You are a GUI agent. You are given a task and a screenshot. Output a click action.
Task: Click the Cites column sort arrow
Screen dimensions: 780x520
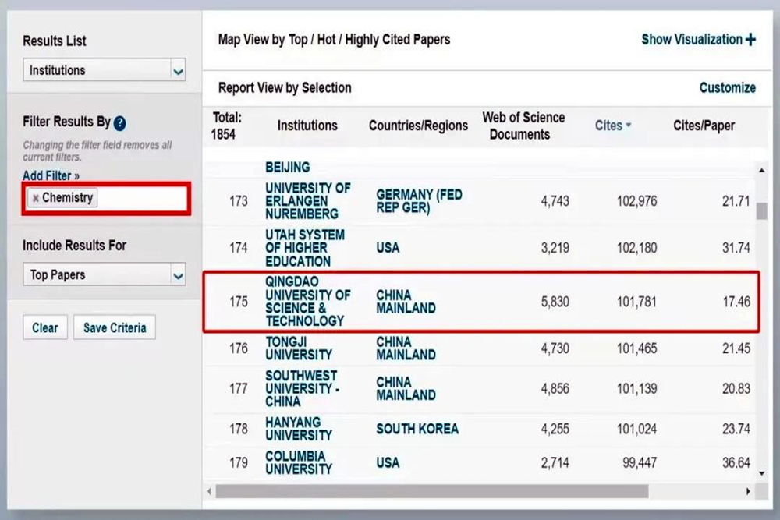629,126
